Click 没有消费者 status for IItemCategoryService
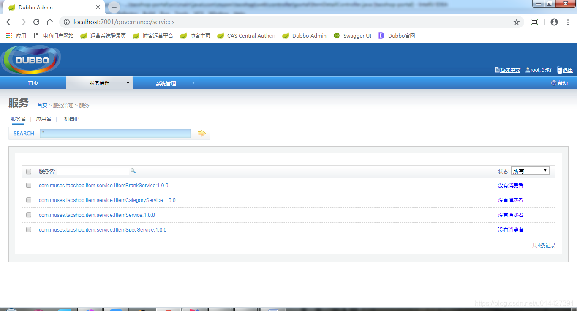The image size is (577, 311). pos(510,200)
